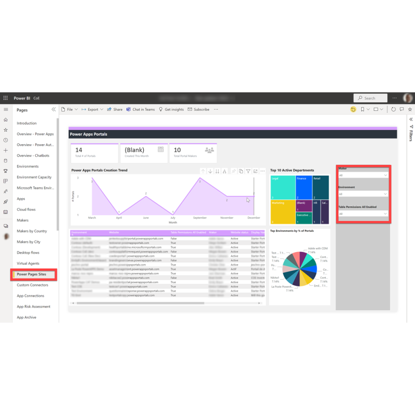The height and width of the screenshot is (415, 415).
Task: Open the Comments speech bubble icon
Action: (x=402, y=109)
